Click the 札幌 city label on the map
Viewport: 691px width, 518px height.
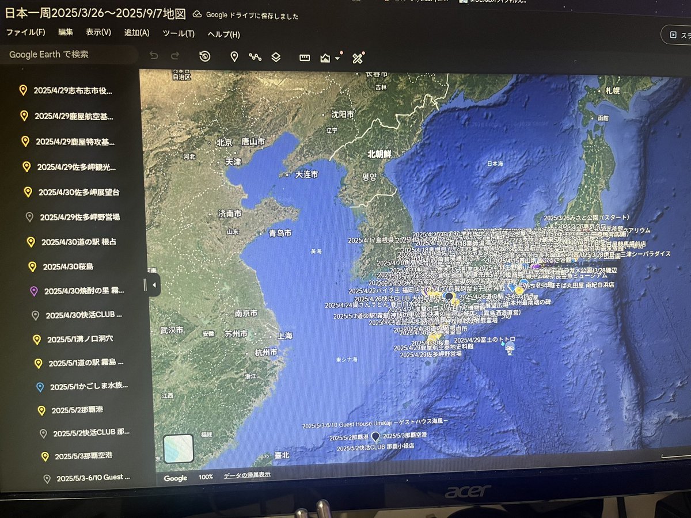point(612,92)
